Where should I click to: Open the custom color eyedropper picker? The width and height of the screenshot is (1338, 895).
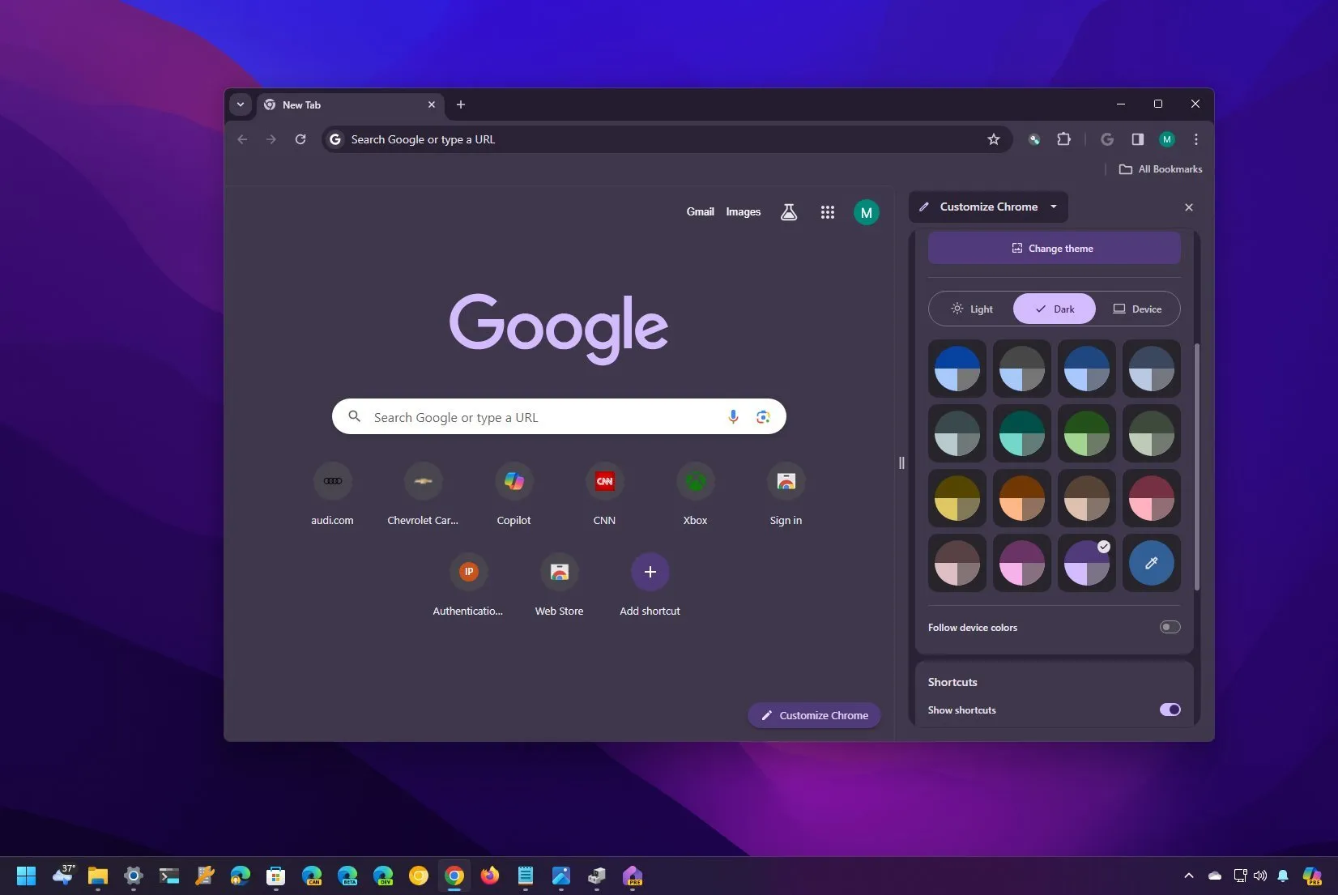1152,563
